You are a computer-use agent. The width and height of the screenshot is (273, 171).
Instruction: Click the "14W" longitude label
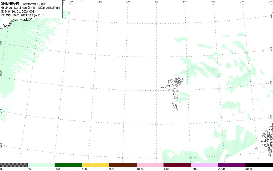tap(71, 2)
